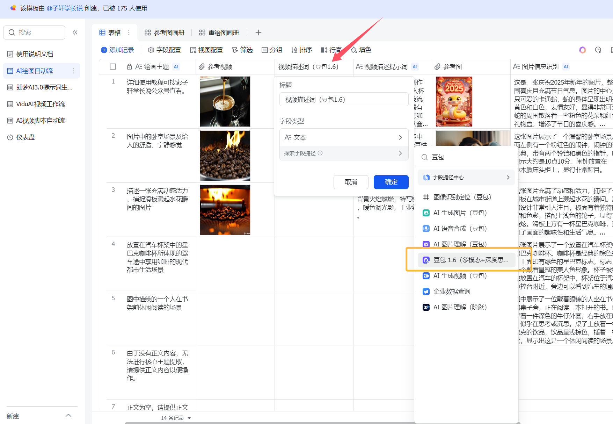Click the 取消 button

click(351, 182)
